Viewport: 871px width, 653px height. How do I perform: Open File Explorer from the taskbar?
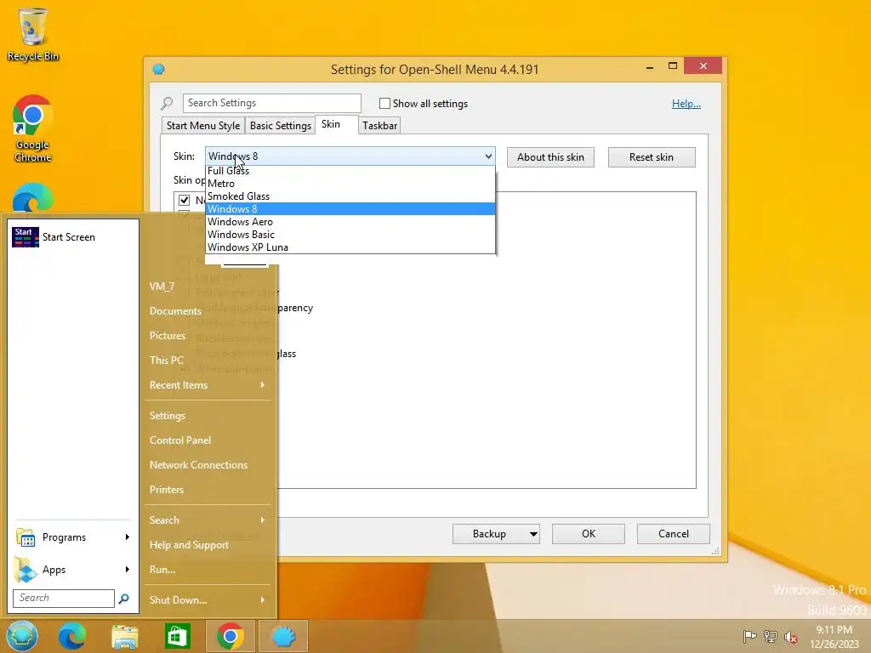[124, 636]
